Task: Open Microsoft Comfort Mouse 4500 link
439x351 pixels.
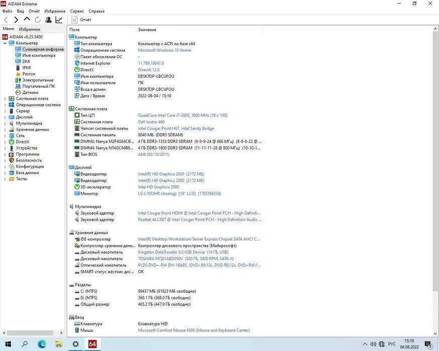Action: pyautogui.click(x=194, y=330)
